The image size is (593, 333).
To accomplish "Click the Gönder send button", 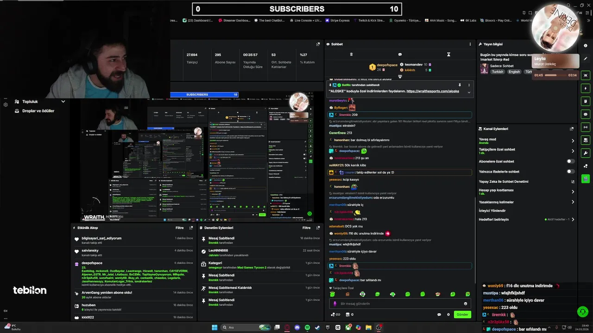I will 462,314.
